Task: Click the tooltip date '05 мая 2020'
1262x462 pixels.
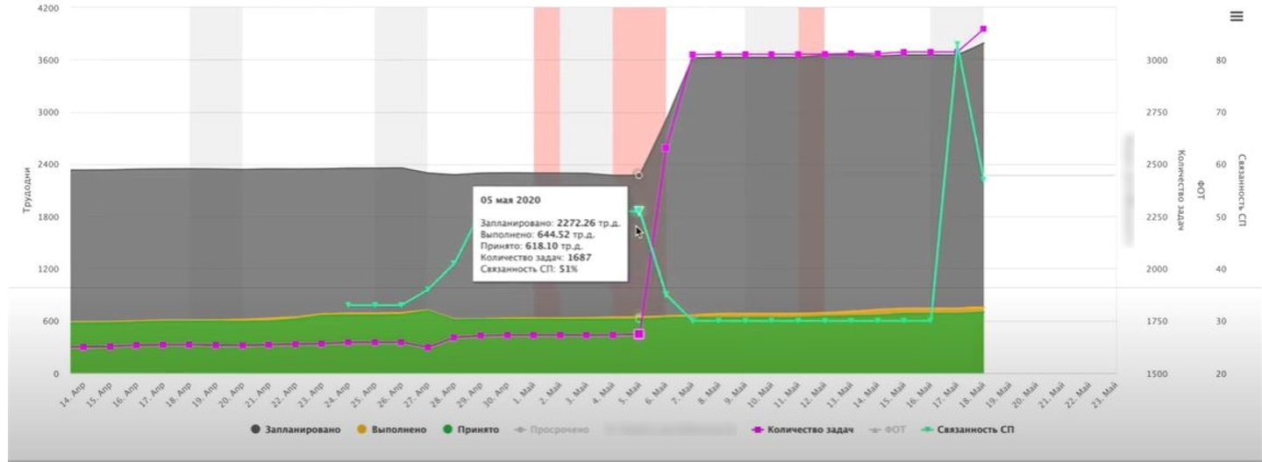Action: pos(509,200)
